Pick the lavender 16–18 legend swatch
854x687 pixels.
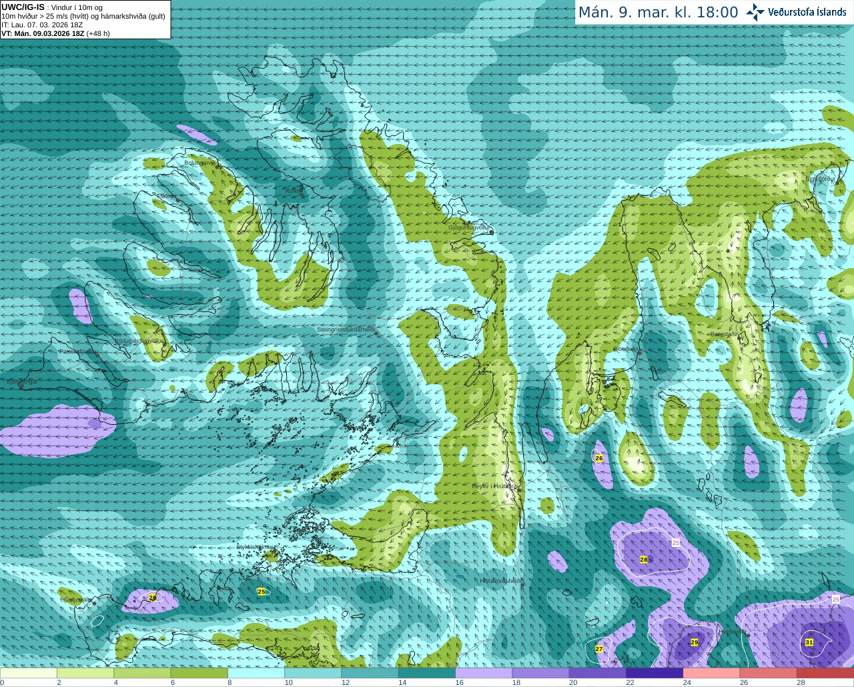[484, 673]
